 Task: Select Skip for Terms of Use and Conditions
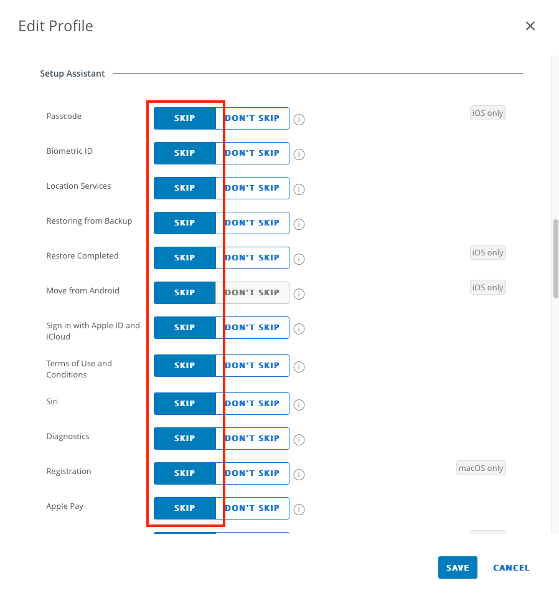(184, 366)
